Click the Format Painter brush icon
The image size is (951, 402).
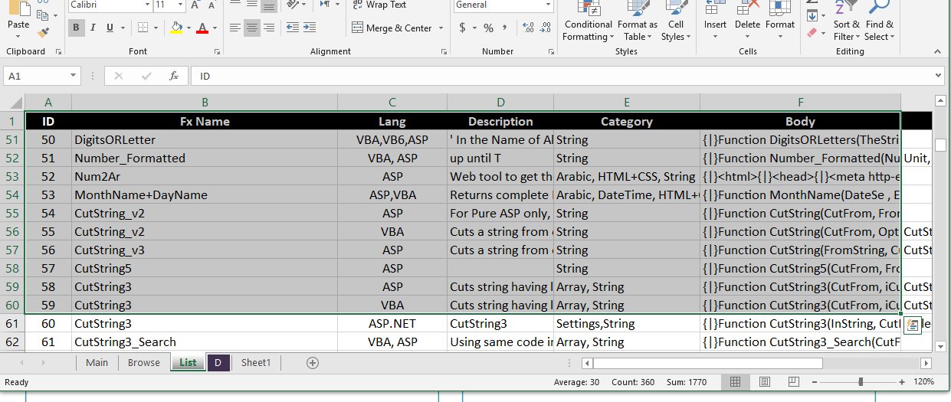point(43,33)
